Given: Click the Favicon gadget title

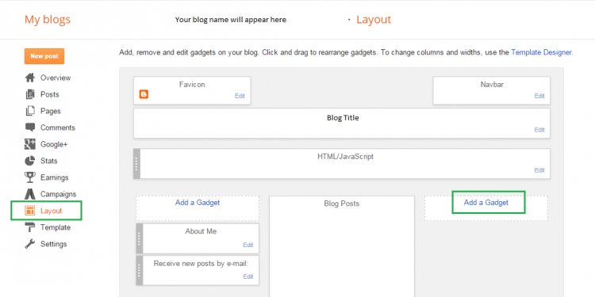Looking at the screenshot, I should click(x=192, y=85).
